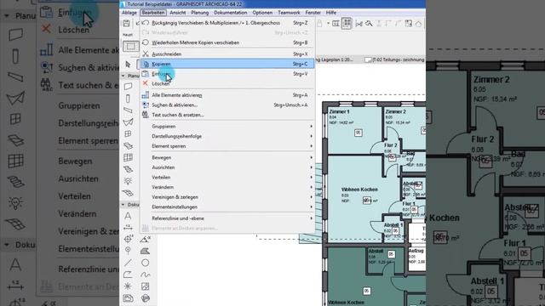Choose Löschen from the menu
This screenshot has width=545, height=306.
click(227, 83)
